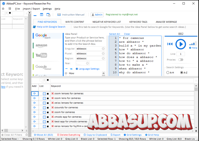Open the Help menu
The width and height of the screenshot is (199, 141).
pyautogui.click(x=57, y=9)
